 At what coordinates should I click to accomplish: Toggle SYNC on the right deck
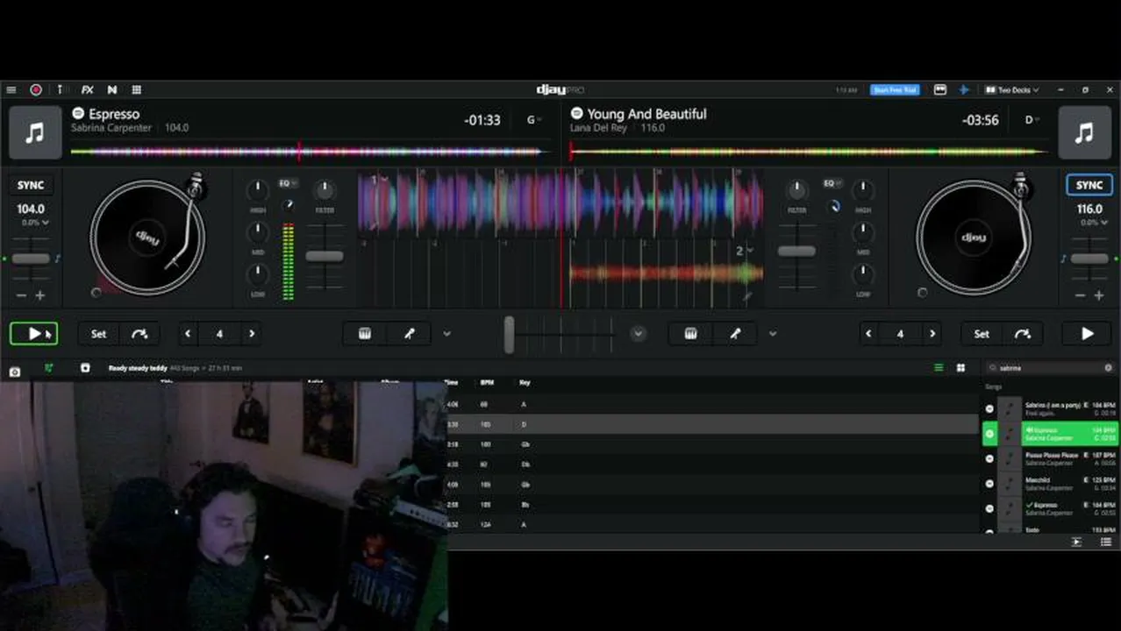click(x=1089, y=185)
